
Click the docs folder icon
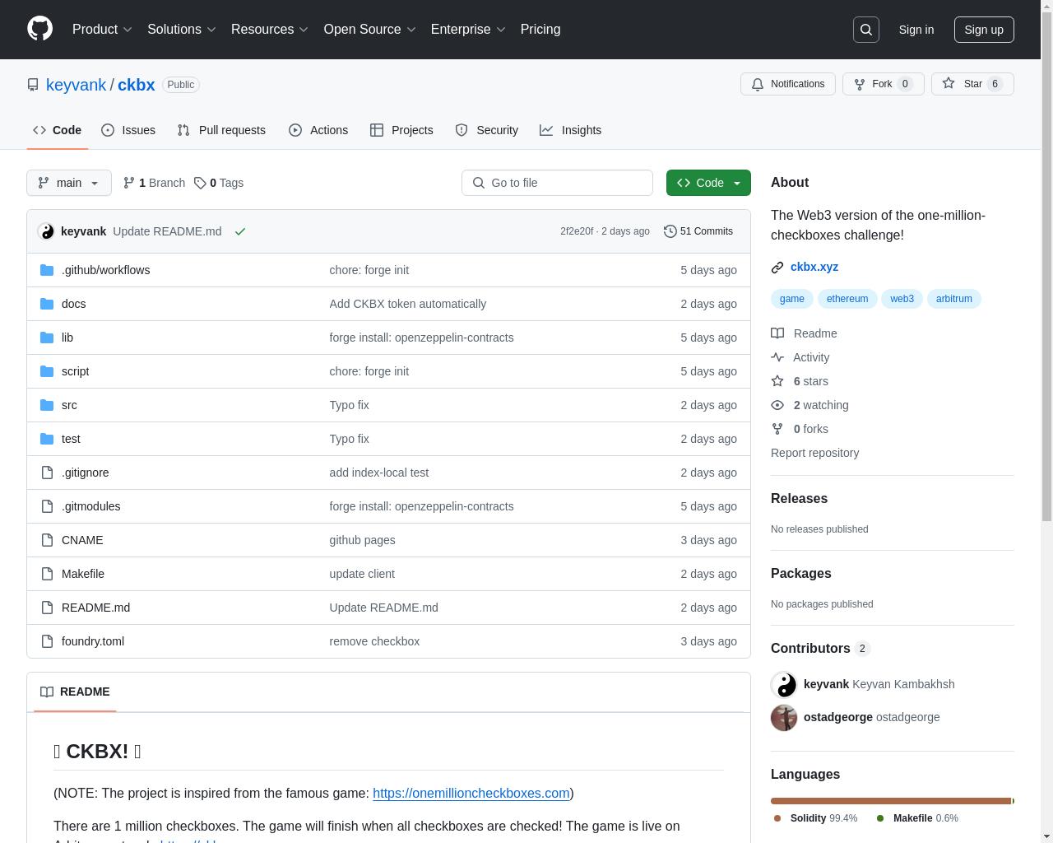click(47, 304)
